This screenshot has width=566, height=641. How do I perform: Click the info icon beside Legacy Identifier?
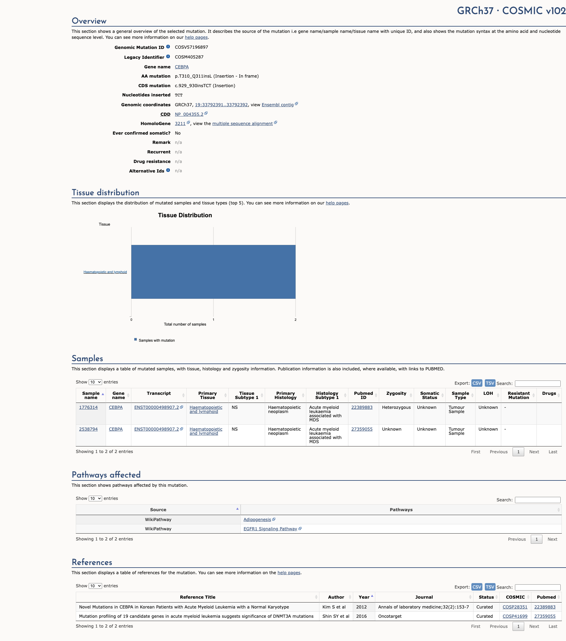[x=168, y=56]
